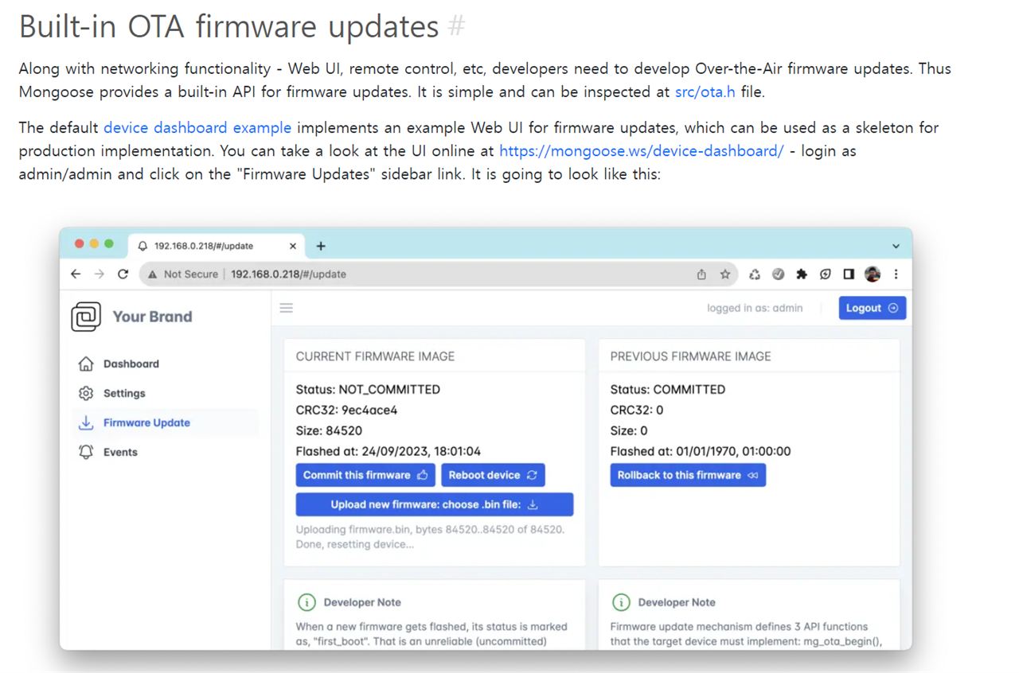Click the share icon in address bar
The height and width of the screenshot is (673, 1019).
pyautogui.click(x=701, y=274)
